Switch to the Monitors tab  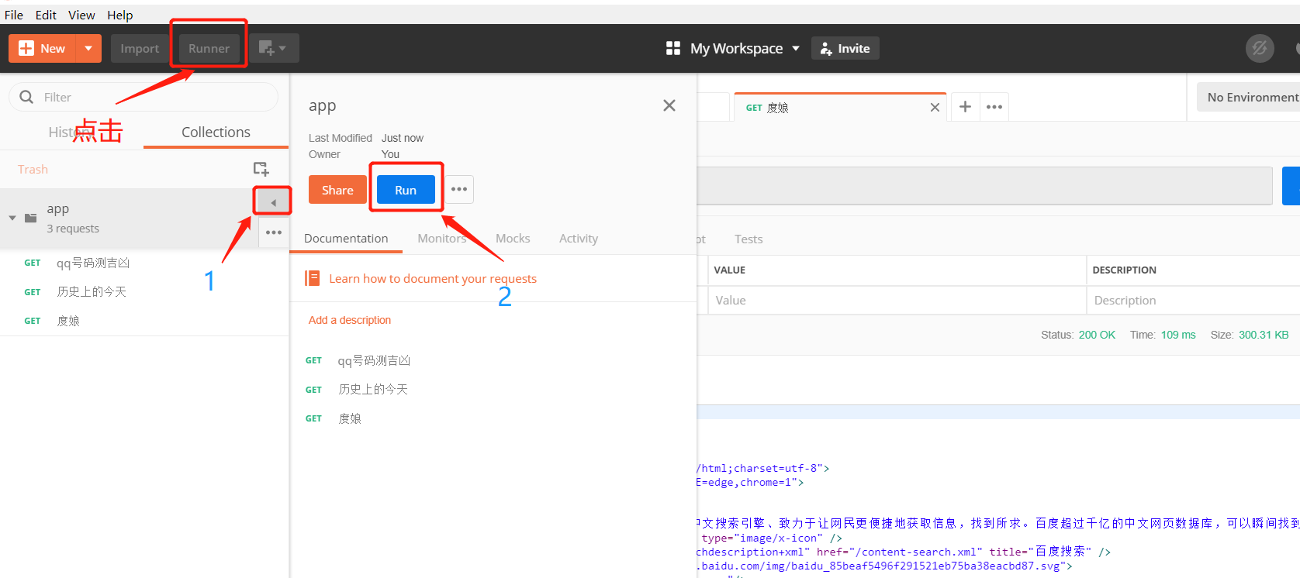442,238
